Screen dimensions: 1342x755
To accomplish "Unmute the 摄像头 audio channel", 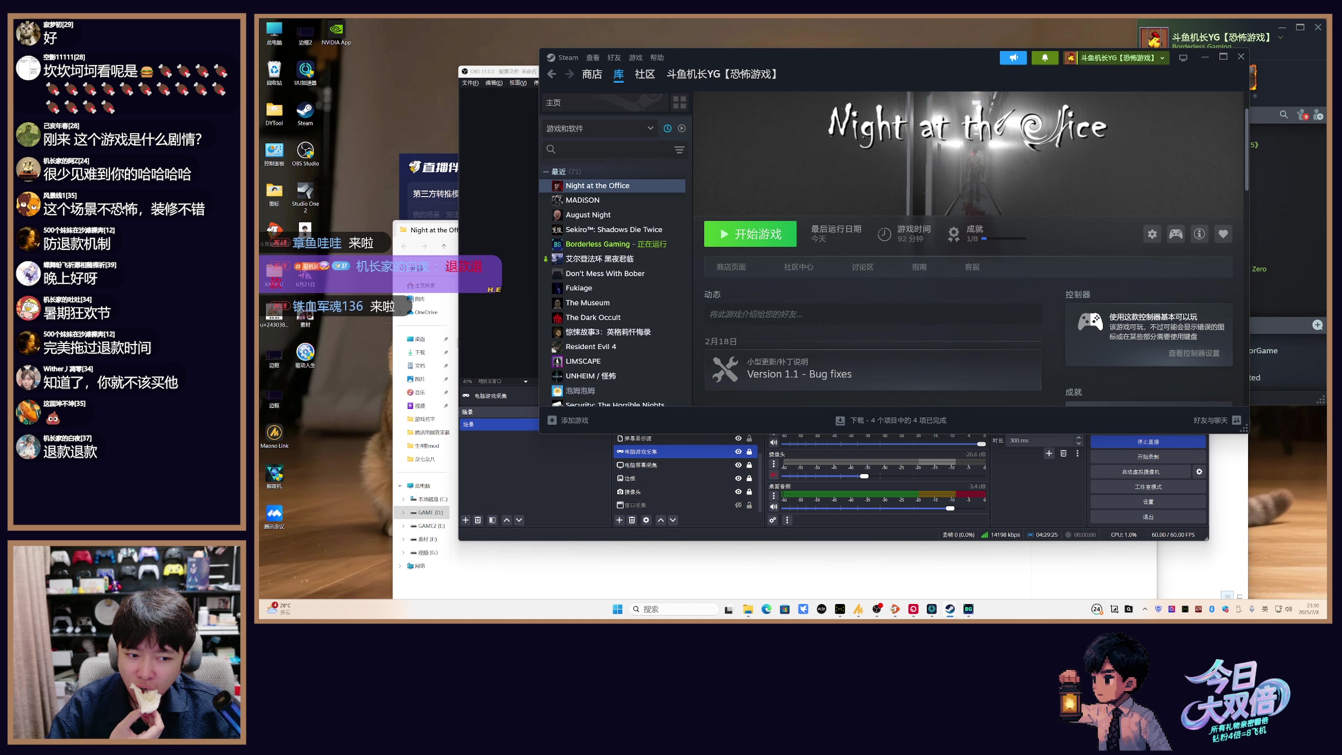I will pyautogui.click(x=773, y=475).
